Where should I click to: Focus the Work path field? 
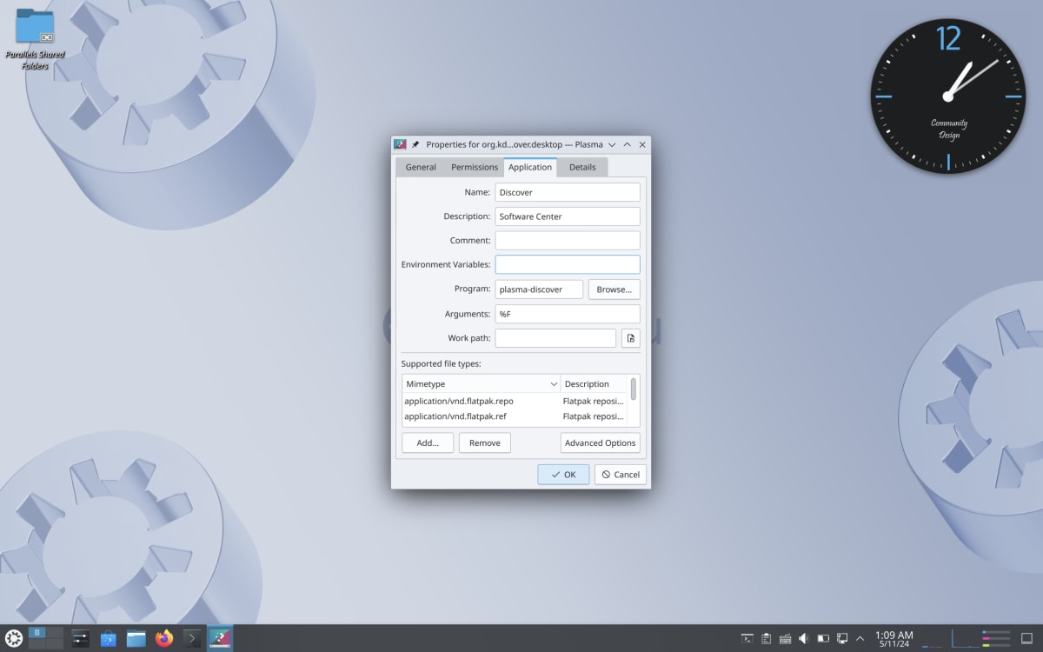(555, 338)
